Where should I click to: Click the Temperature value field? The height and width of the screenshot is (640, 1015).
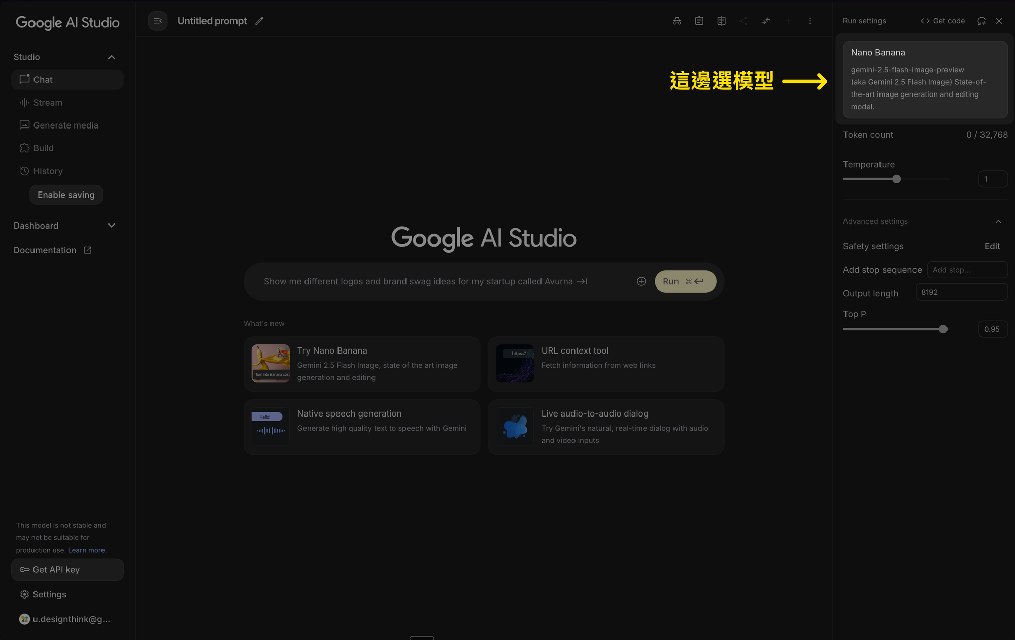pos(993,179)
